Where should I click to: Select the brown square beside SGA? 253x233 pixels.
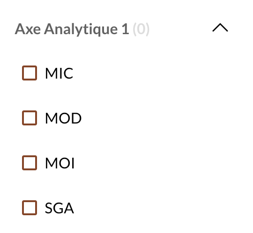[30, 208]
